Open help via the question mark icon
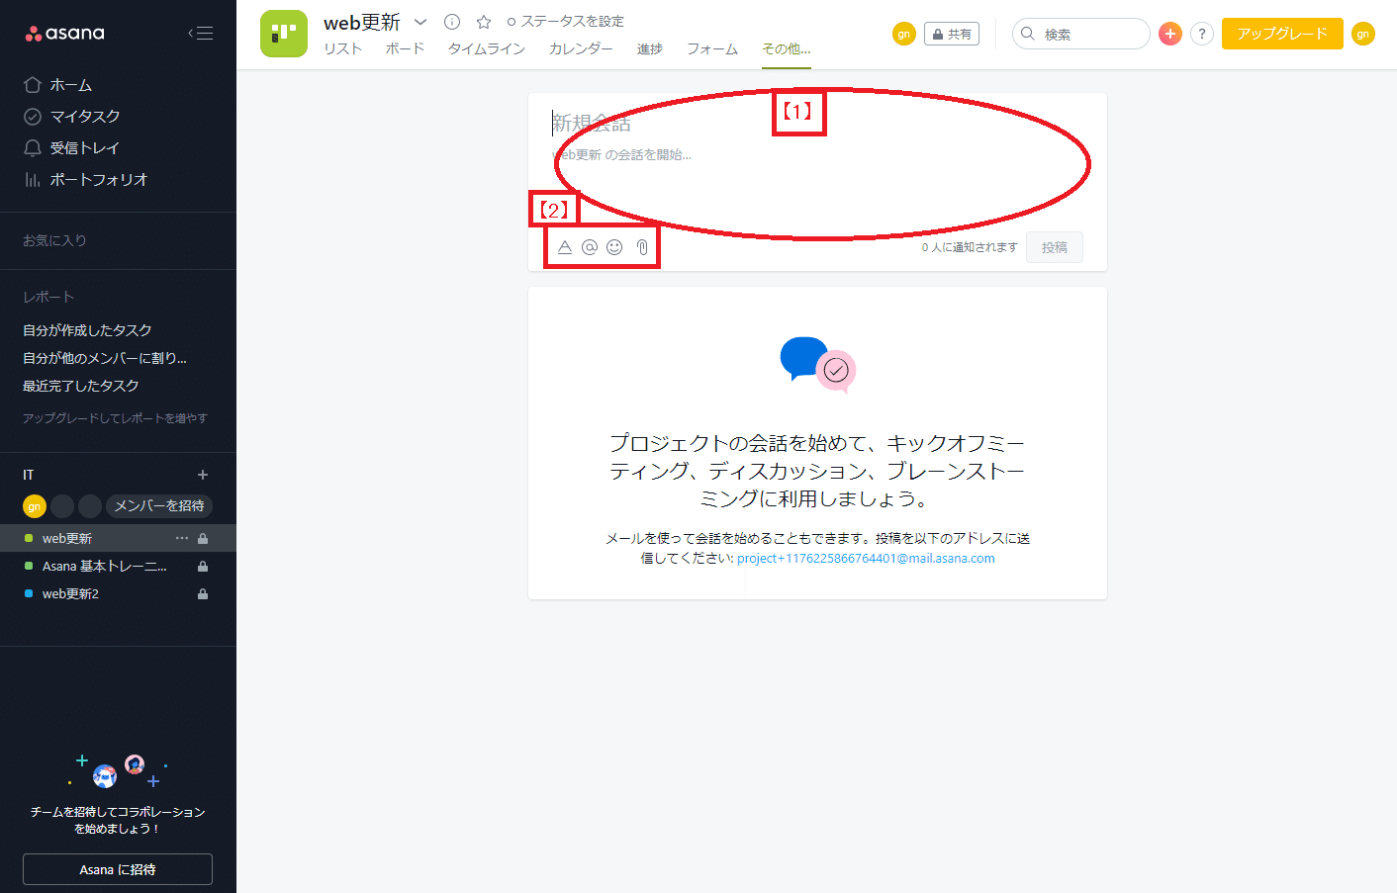The height and width of the screenshot is (893, 1397). coord(1202,34)
